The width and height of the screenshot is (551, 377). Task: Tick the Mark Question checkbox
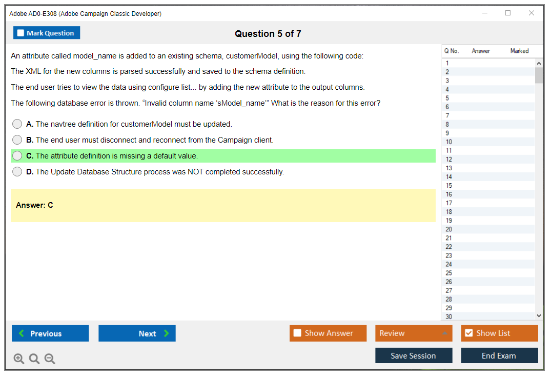(x=21, y=33)
